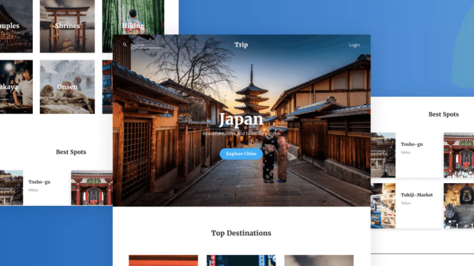The height and width of the screenshot is (266, 474).
Task: Open the Login link
Action: click(354, 45)
